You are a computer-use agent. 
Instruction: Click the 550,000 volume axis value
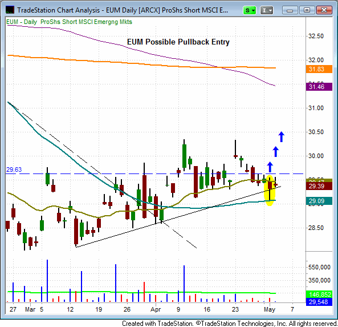[319, 267]
